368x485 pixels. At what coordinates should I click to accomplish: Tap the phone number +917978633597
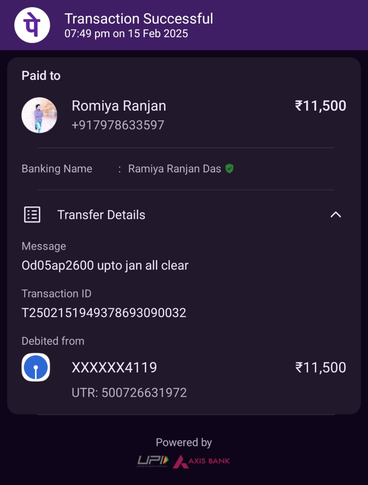(x=118, y=125)
